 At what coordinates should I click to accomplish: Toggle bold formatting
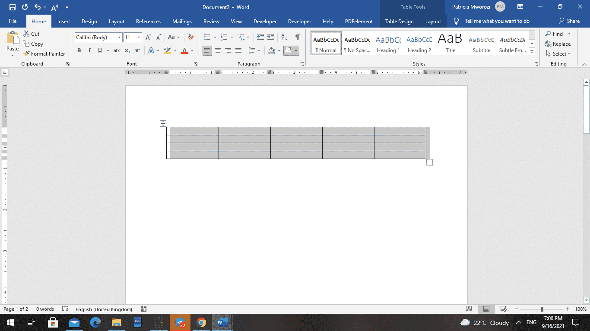79,50
